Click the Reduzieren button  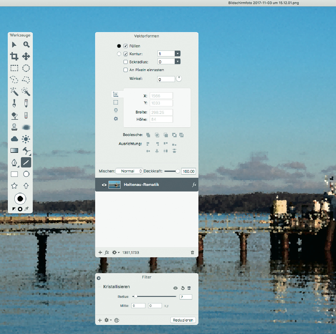coord(183,320)
